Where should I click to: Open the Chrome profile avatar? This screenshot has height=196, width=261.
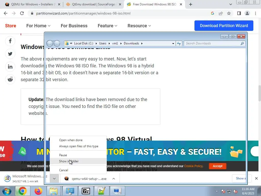(x=247, y=13)
